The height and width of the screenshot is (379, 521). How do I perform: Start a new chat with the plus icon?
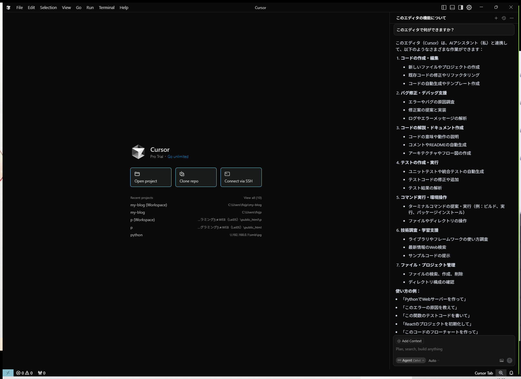click(496, 18)
